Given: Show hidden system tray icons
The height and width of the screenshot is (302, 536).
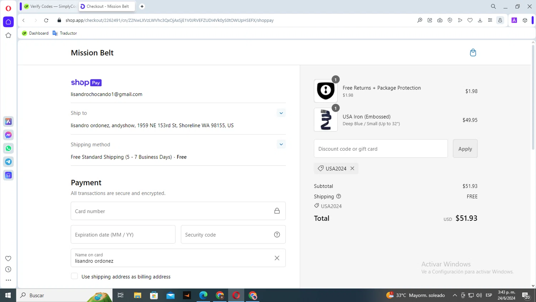Looking at the screenshot, I should [455, 295].
